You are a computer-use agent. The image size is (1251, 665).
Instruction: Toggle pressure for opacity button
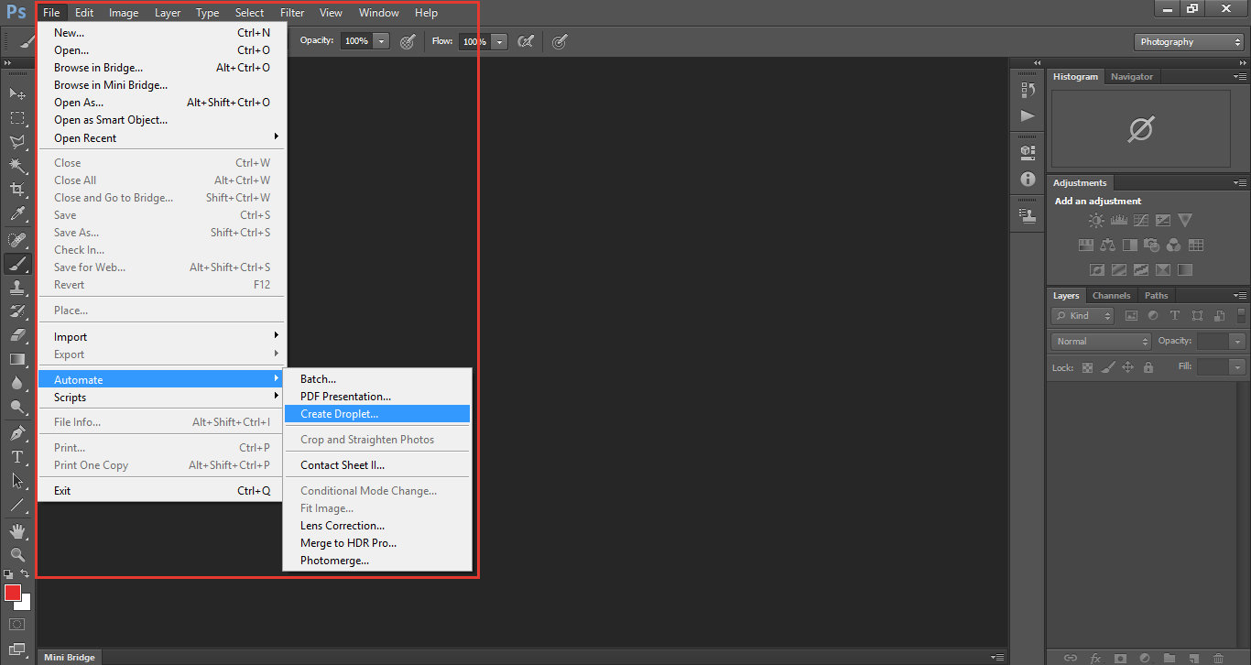[408, 41]
